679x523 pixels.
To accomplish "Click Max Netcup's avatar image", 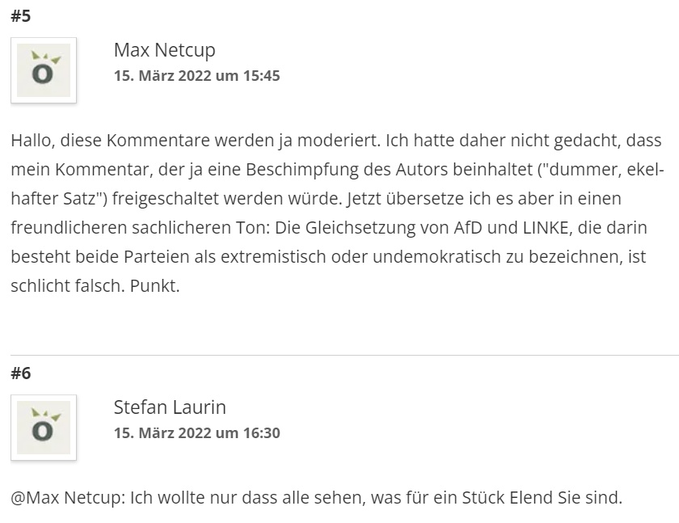I will [x=44, y=70].
